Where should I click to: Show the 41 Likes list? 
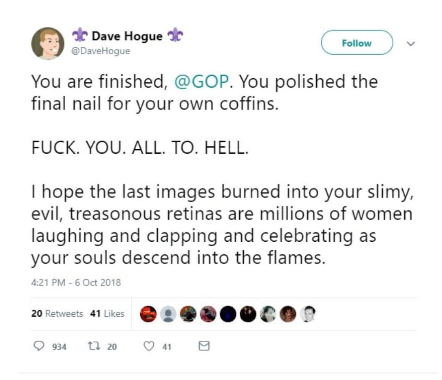(107, 313)
